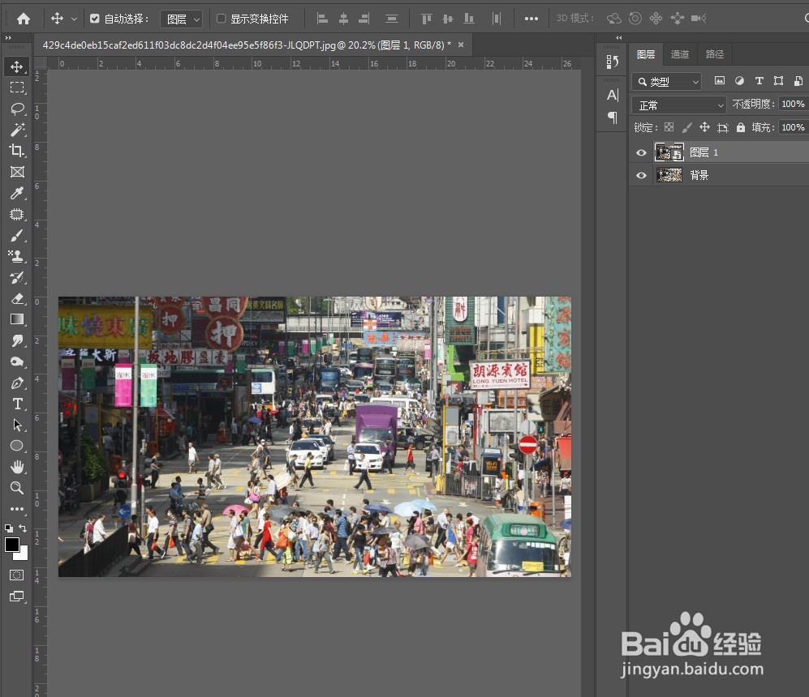Toggle lock position icon
This screenshot has width=809, height=697.
705,127
